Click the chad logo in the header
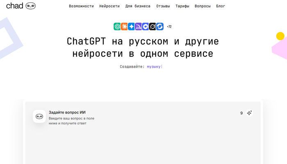Viewport: 287px width, 164px height. click(x=21, y=6)
